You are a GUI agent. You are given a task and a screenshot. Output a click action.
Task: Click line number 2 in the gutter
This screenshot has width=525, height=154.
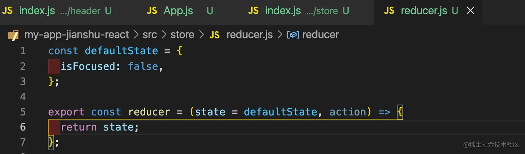(23, 66)
